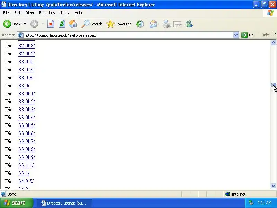277x208 pixels.
Task: Open the File menu
Action: pos(6,13)
